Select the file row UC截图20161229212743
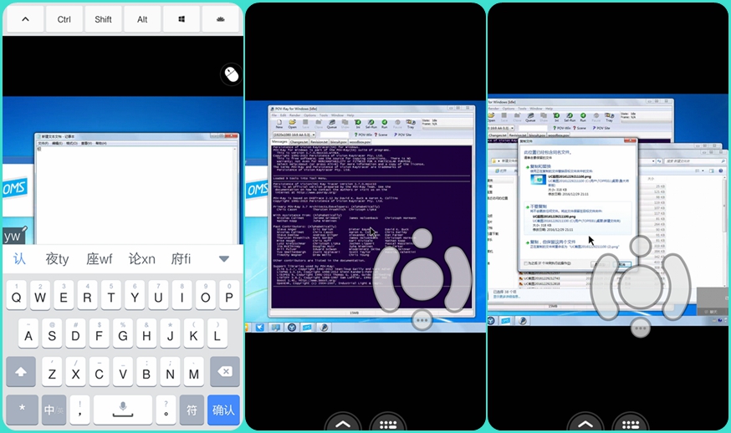The height and width of the screenshot is (433, 731). 542,278
